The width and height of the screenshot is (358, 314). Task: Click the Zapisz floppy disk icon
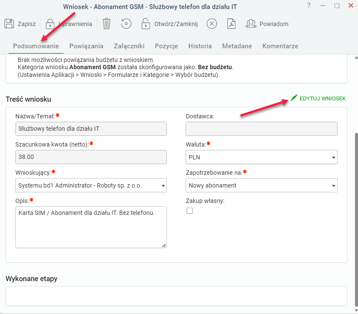coord(9,24)
